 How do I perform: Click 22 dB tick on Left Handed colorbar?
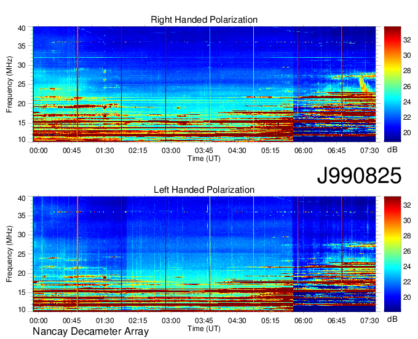407,282
